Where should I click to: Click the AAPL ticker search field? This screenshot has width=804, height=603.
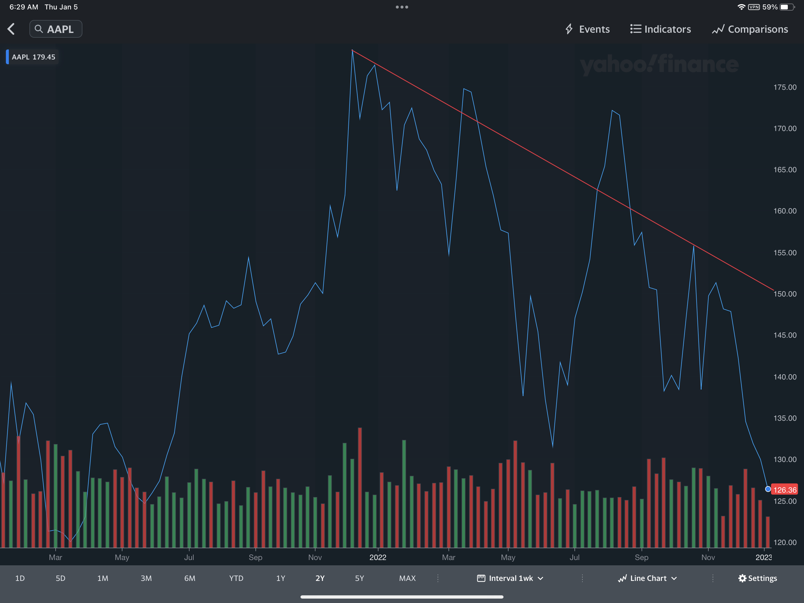coord(60,29)
